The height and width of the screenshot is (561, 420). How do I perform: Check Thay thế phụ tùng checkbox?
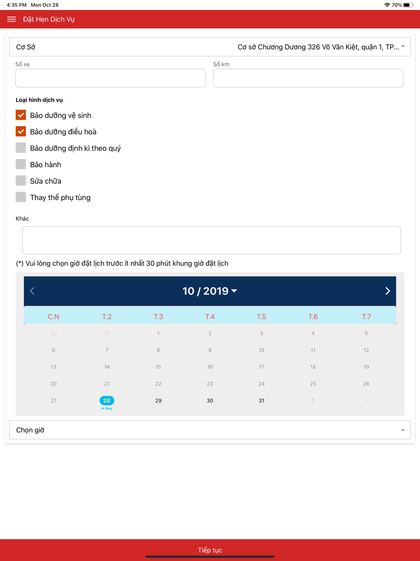point(21,197)
